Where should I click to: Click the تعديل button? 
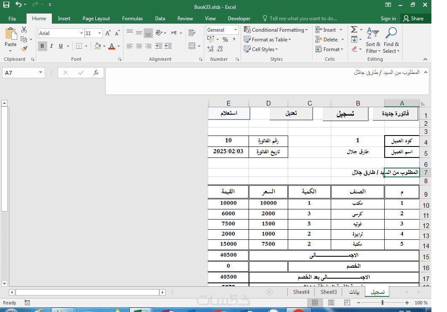291,113
